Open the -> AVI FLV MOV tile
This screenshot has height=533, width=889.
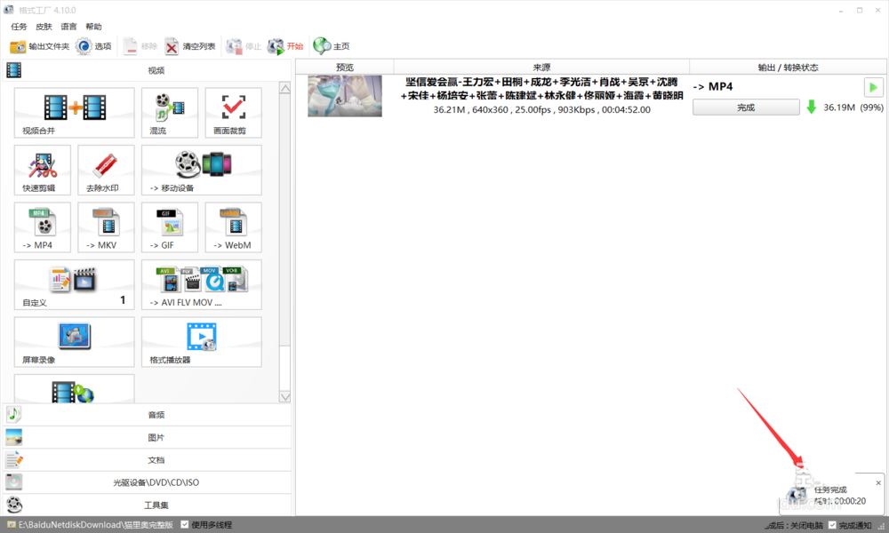click(201, 284)
